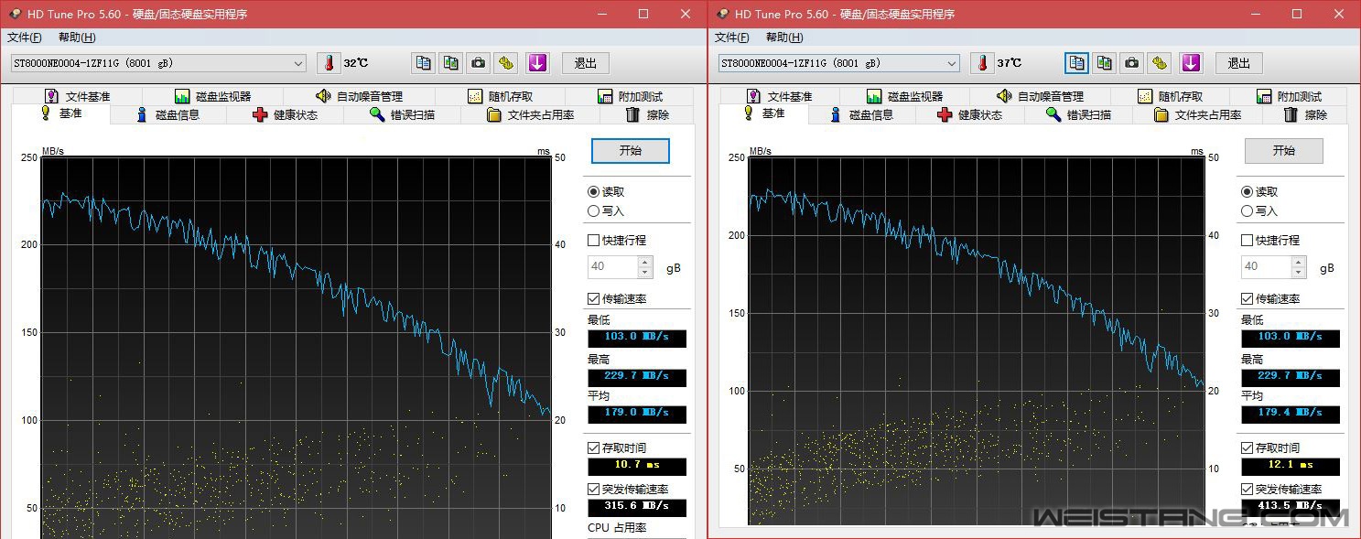Open 帮助(H) menu in left window

(x=77, y=38)
